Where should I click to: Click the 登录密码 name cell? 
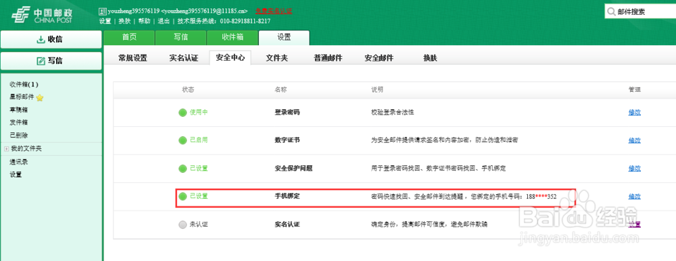click(287, 113)
